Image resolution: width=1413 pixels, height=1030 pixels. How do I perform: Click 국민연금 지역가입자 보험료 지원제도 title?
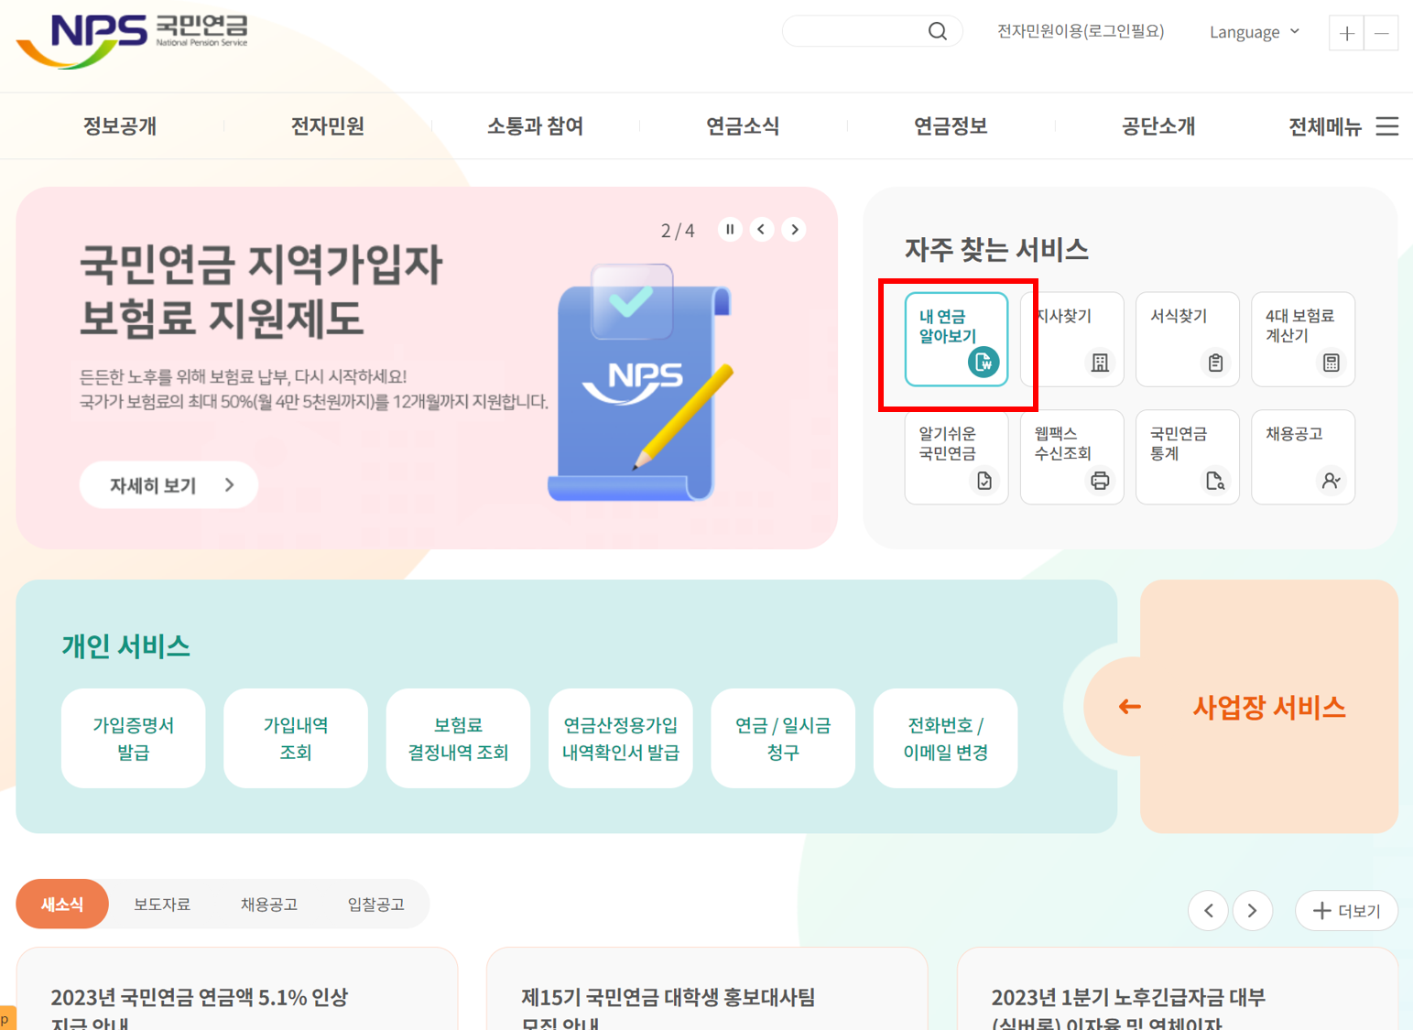tap(261, 291)
